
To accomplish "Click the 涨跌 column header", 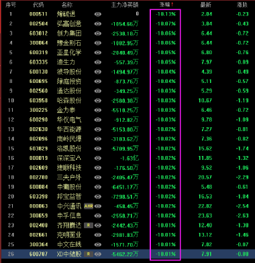I will 242,5.
